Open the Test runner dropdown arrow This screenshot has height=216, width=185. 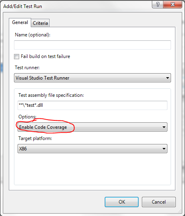coord(167,78)
